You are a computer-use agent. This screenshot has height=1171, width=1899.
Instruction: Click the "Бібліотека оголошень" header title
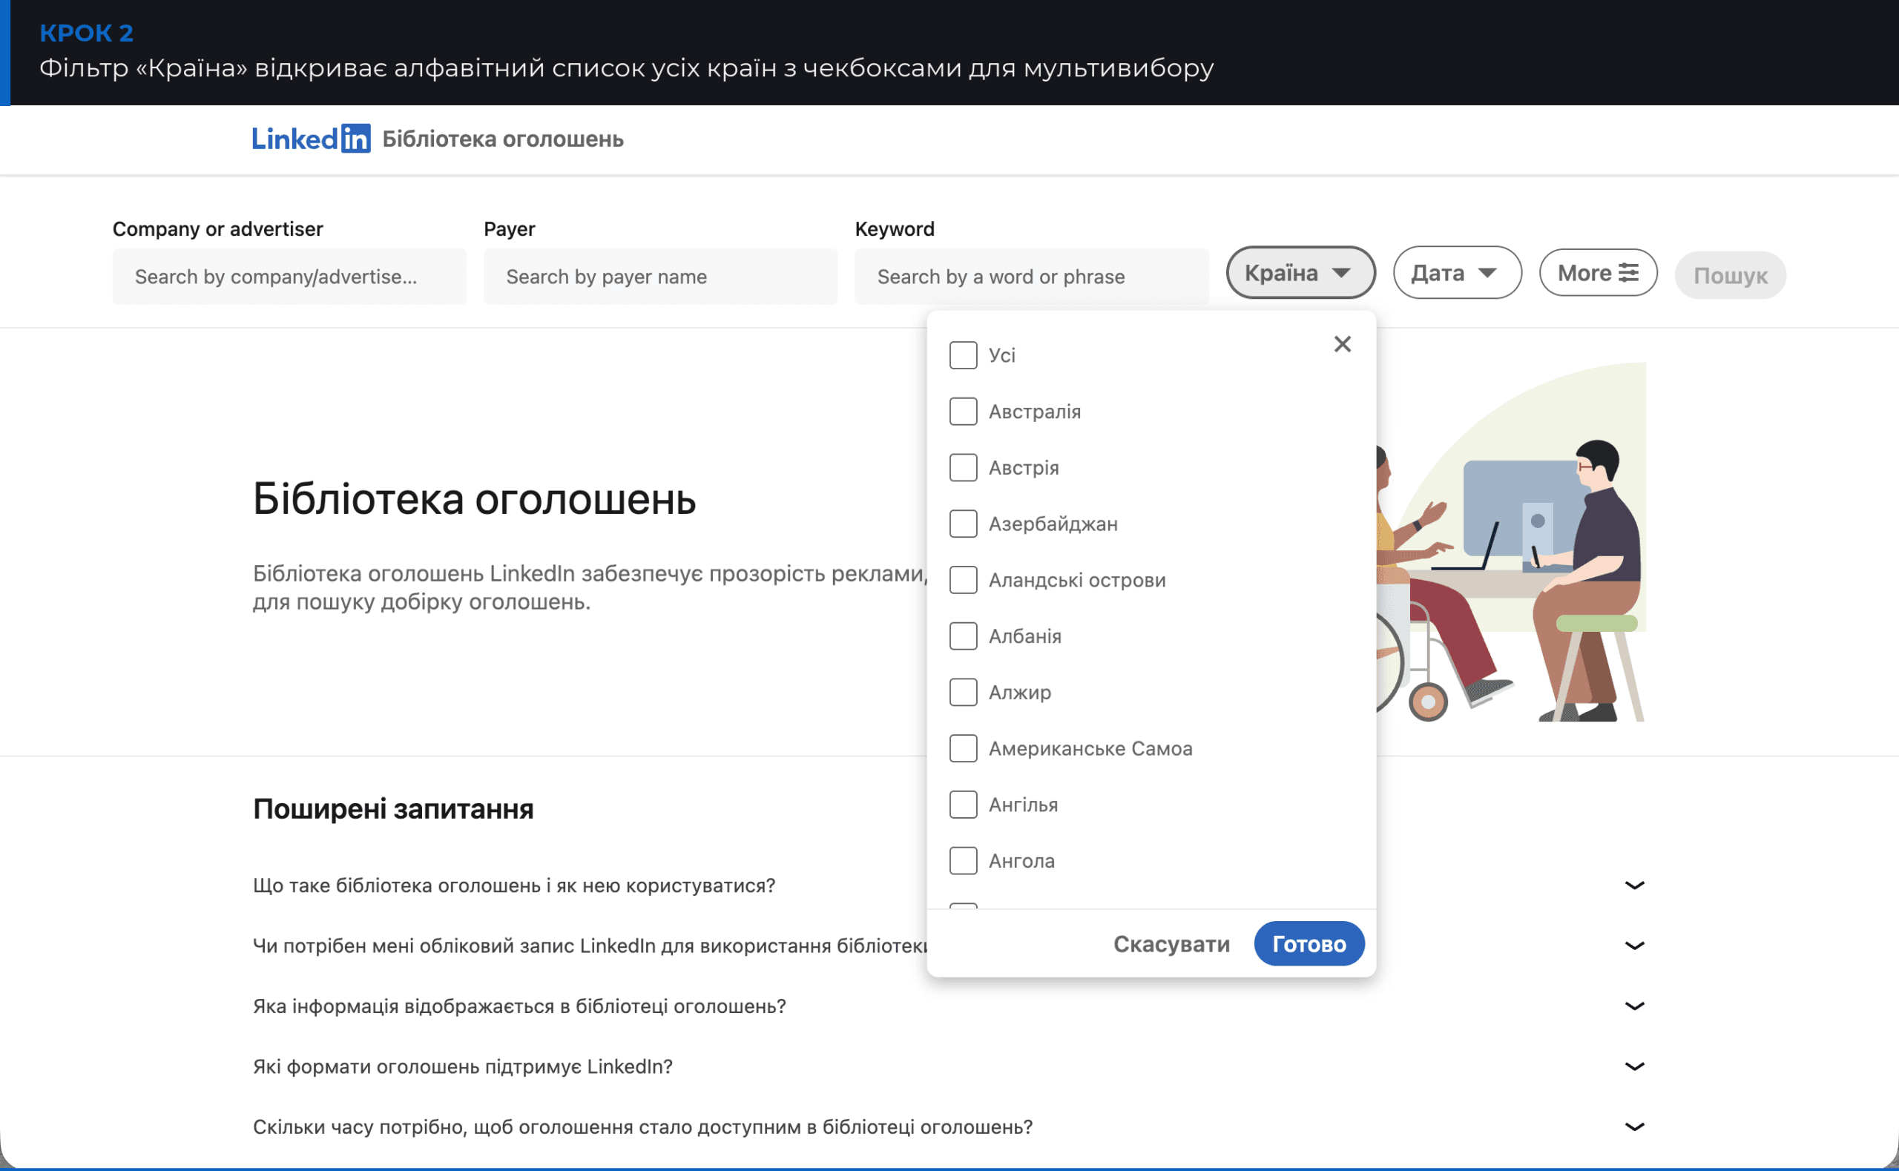tap(503, 139)
